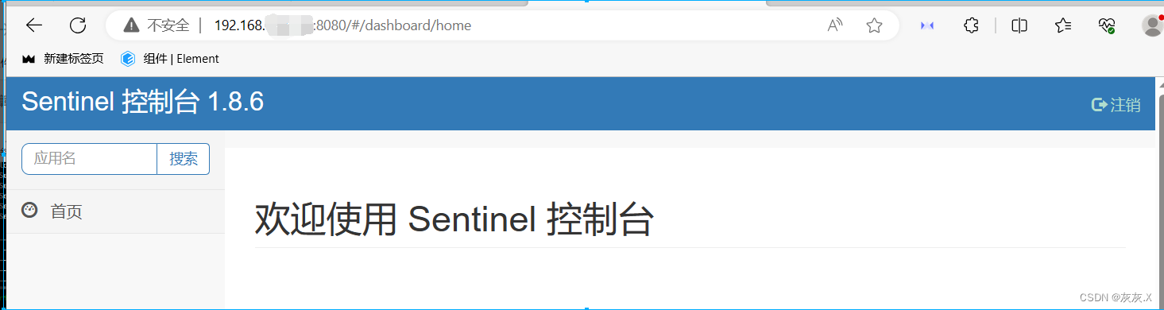Screen dimensions: 1164x310
Task: Log out using the 注销 link
Action: tap(1116, 105)
